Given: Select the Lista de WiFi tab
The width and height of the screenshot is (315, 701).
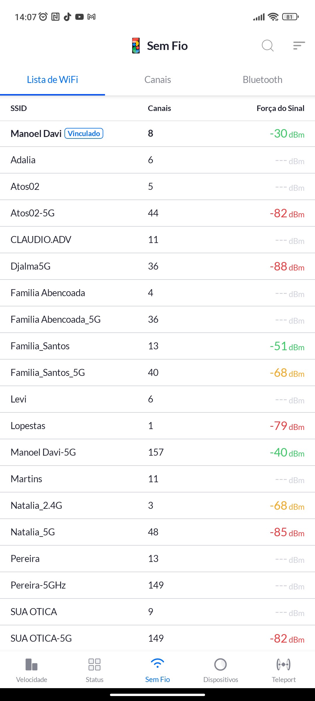Looking at the screenshot, I should tap(52, 80).
